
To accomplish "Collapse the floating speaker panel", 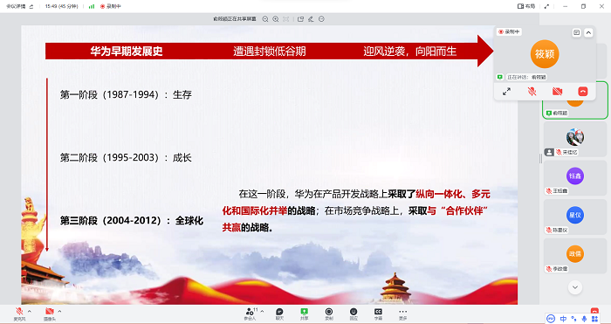I will point(589,33).
